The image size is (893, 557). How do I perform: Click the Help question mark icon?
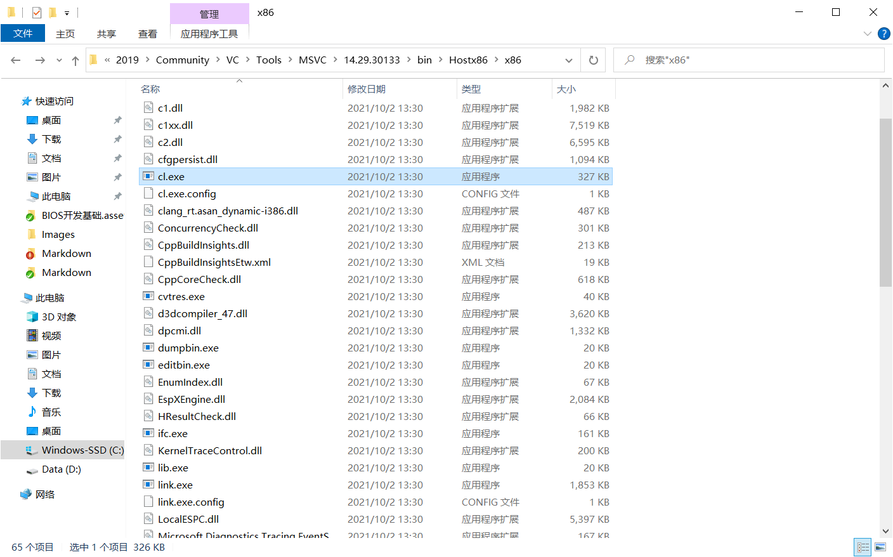(x=884, y=34)
